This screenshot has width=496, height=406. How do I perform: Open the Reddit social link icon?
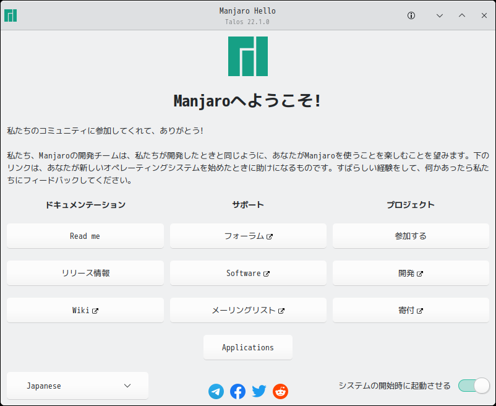coord(281,391)
